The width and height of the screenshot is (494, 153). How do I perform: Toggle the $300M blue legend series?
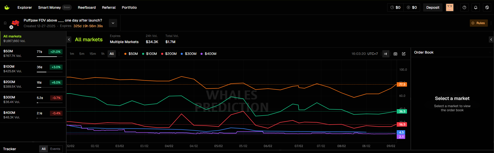coord(188,54)
